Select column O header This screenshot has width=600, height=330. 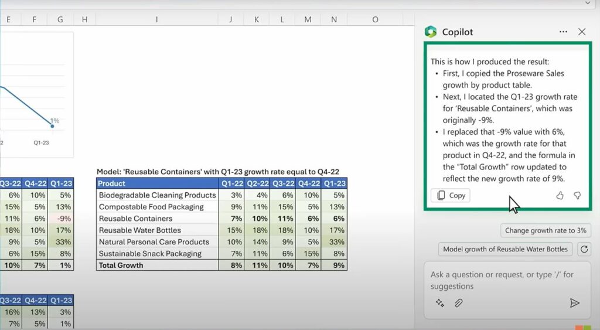tap(375, 19)
